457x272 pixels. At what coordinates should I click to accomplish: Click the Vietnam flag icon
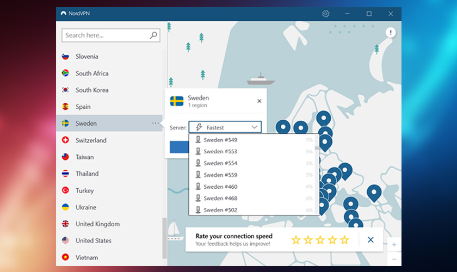coord(65,257)
